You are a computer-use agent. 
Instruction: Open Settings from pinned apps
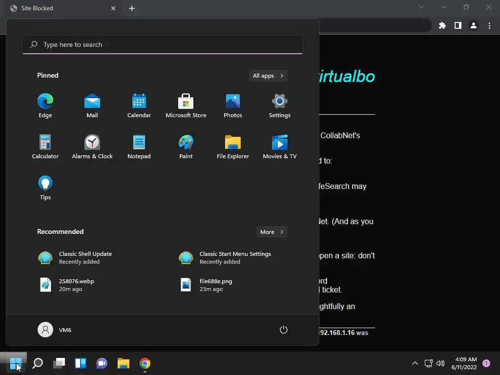pos(280,106)
